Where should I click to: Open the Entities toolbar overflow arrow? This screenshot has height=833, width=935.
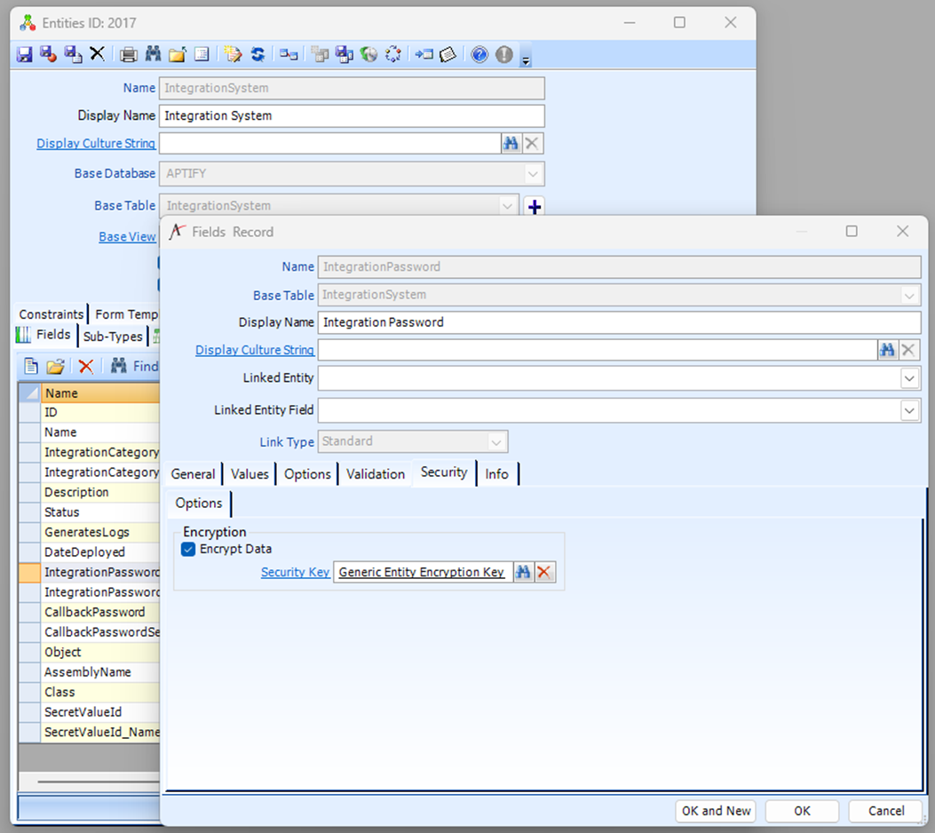point(526,59)
